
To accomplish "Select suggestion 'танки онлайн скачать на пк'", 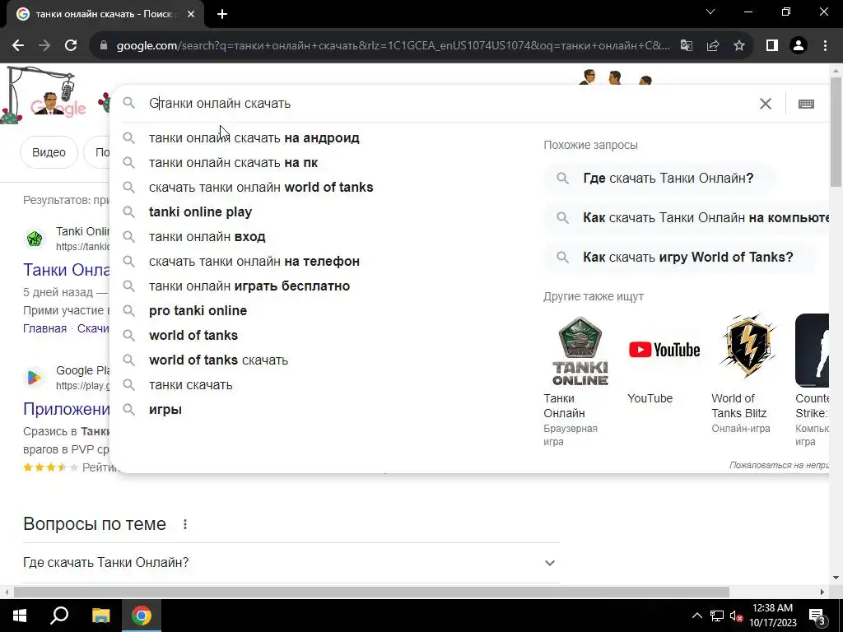I will tap(233, 163).
